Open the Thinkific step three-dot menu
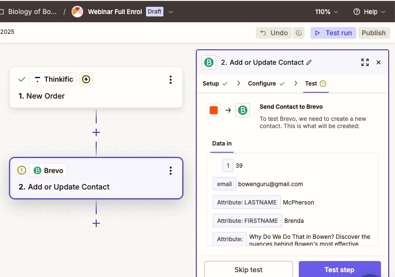Image resolution: width=395 pixels, height=277 pixels. tap(171, 80)
